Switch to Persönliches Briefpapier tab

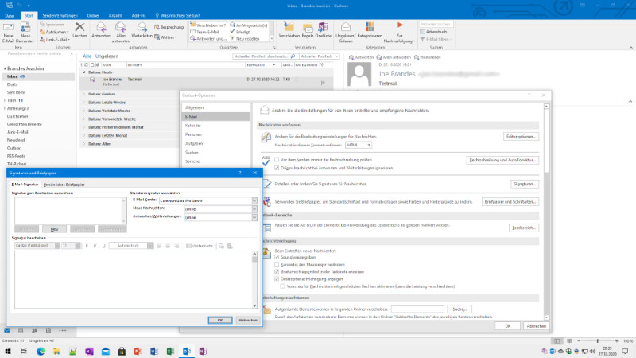point(64,185)
